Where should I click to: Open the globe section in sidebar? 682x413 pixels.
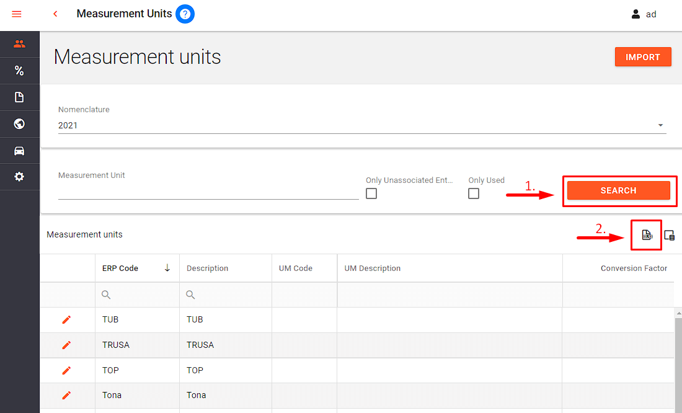pyautogui.click(x=19, y=124)
